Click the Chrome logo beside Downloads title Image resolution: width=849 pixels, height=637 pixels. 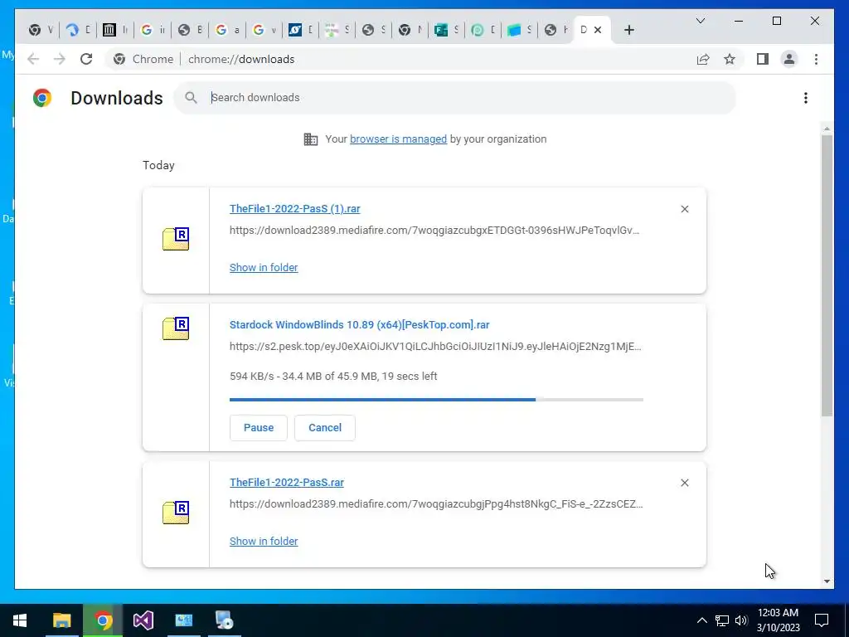click(42, 98)
